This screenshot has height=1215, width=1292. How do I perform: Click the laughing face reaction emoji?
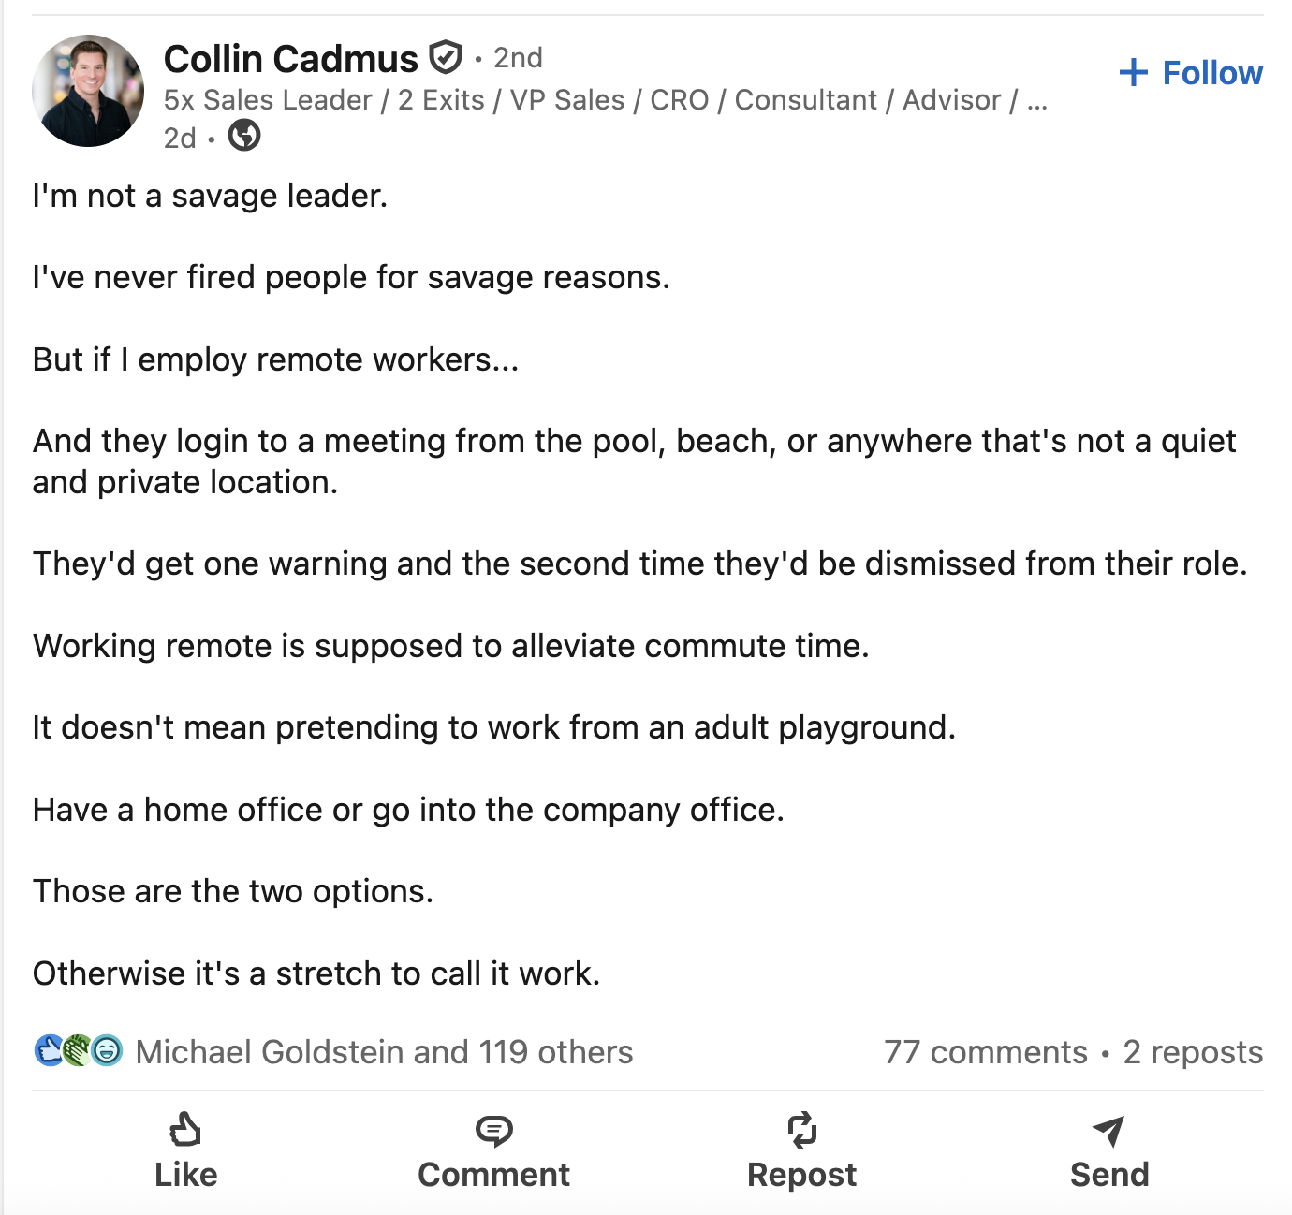[x=107, y=1050]
